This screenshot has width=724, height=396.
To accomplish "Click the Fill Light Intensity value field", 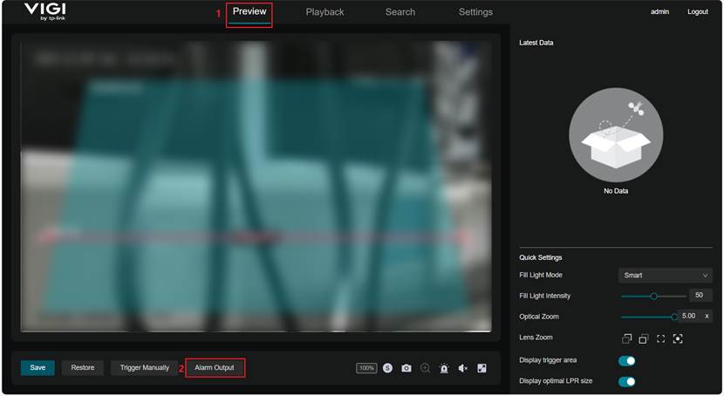I will 700,296.
